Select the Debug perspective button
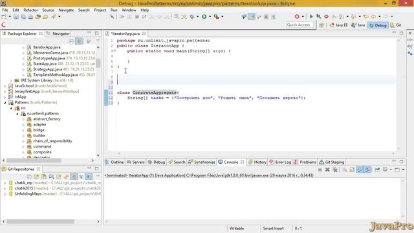This screenshot has height=233, width=414. point(378,25)
